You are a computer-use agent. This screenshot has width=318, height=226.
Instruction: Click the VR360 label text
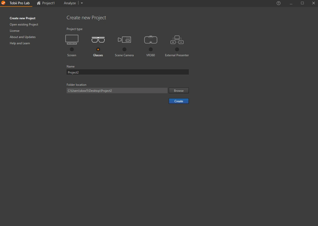(151, 55)
